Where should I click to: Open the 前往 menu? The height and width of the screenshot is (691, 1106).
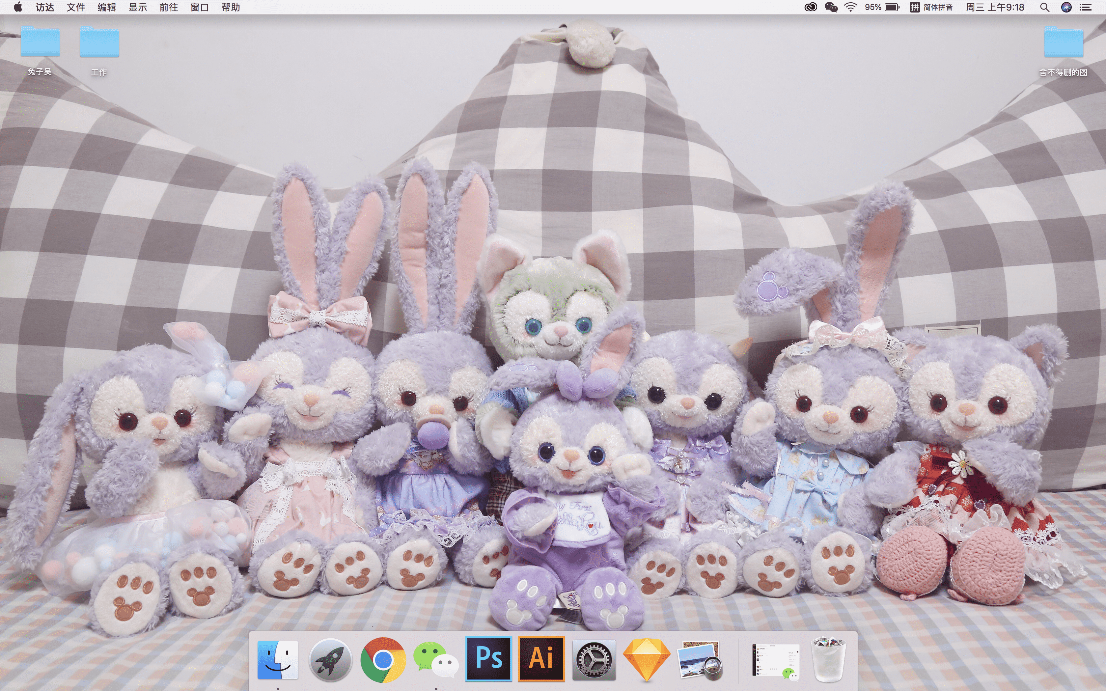169,7
